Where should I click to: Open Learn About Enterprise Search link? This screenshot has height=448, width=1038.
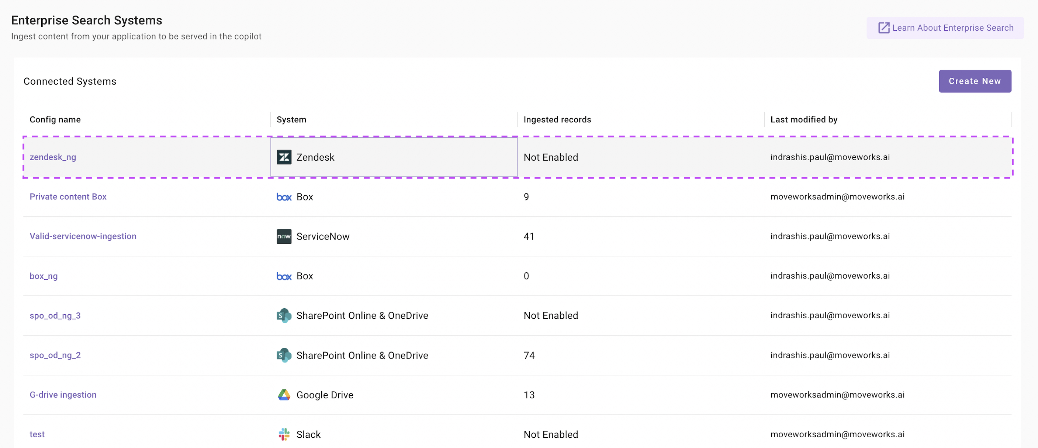952,28
